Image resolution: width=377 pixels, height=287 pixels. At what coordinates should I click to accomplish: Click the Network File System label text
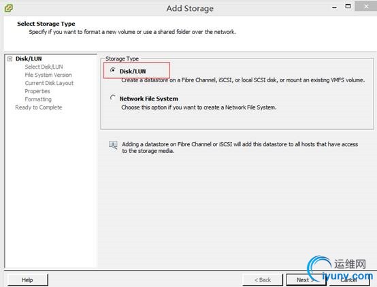coord(149,99)
